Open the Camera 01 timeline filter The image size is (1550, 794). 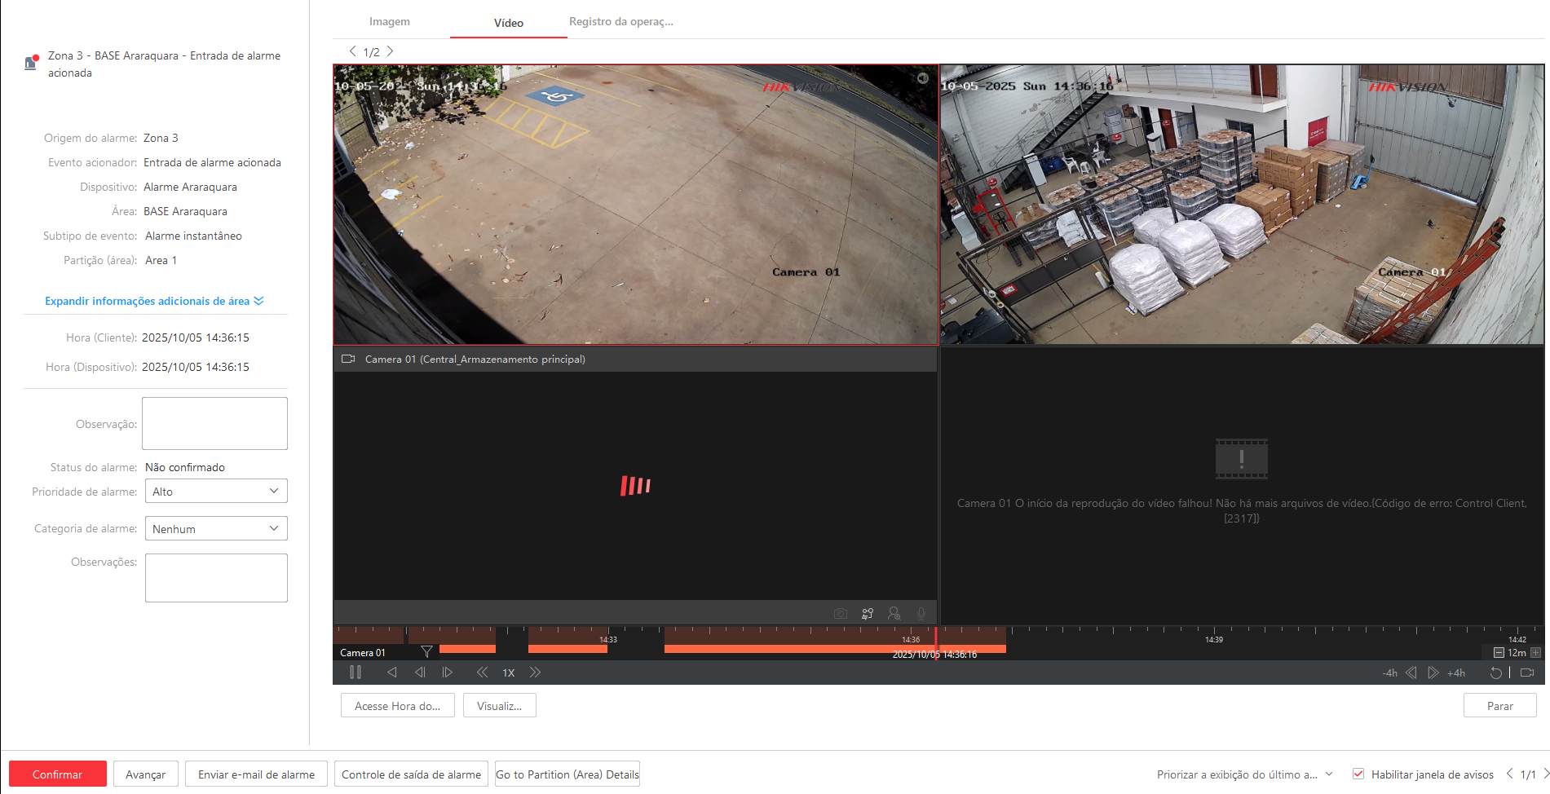(x=426, y=652)
